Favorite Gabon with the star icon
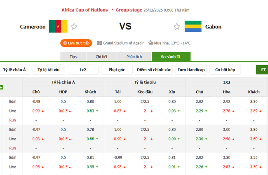Image resolution: width=268 pixels, height=175 pixels. pos(177,27)
